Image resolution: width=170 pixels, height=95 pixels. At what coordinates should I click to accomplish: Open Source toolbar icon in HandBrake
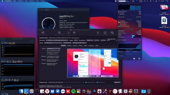click(x=43, y=33)
